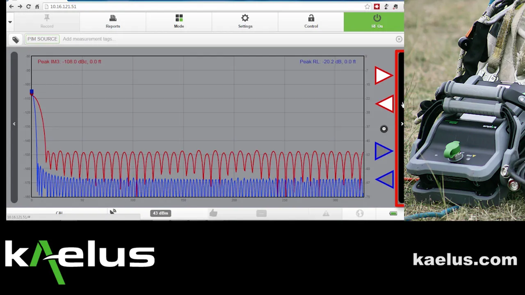Screen dimensions: 525x295
Task: Bookmark this page with star icon
Action: coord(367,7)
